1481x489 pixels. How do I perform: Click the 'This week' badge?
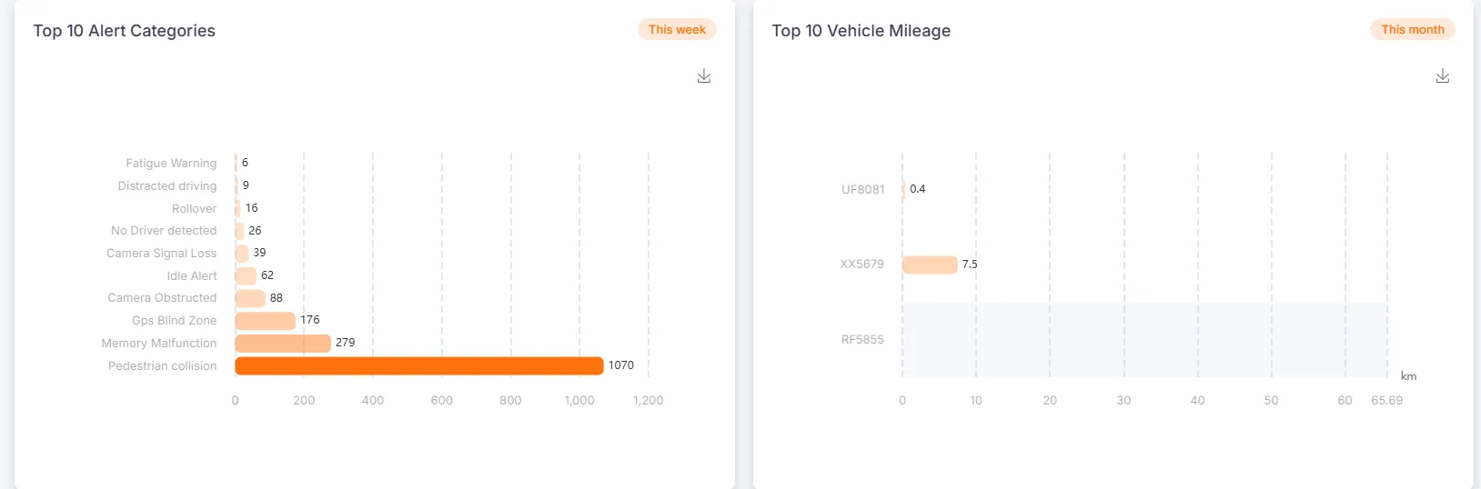point(677,30)
